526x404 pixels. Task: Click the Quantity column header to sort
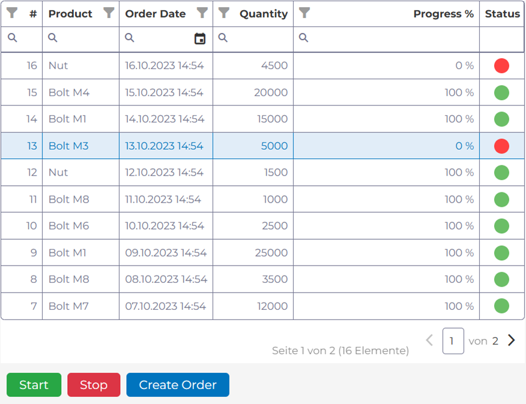point(263,13)
